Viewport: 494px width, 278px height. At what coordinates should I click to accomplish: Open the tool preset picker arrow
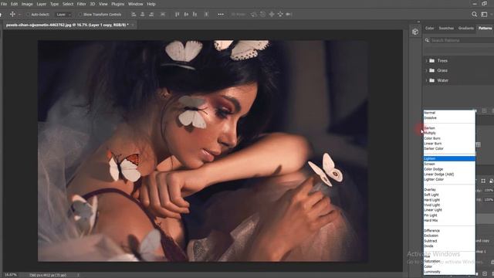[19, 15]
